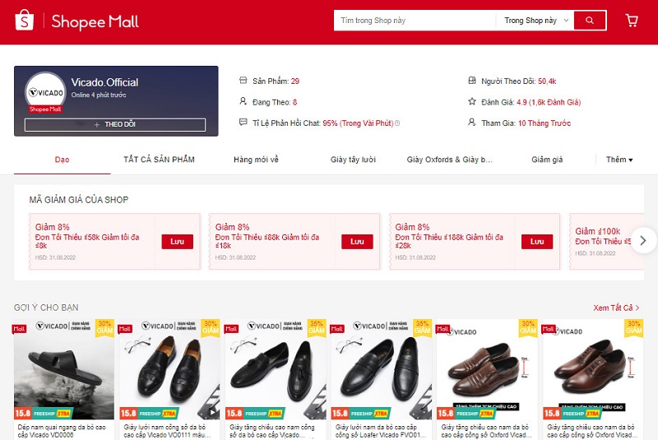Image resolution: width=658 pixels, height=440 pixels.
Task: Click the Xem Tất Cả link
Action: tap(616, 308)
